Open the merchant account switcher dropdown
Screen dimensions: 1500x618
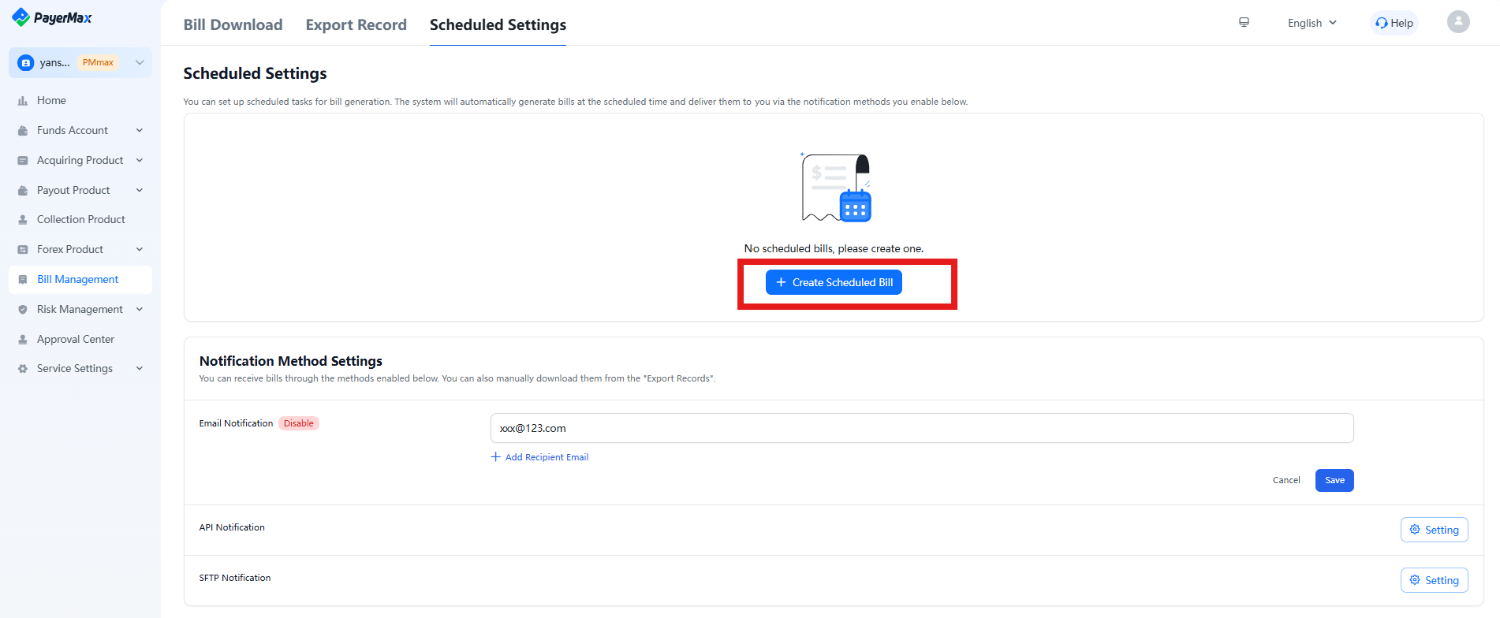coord(140,63)
